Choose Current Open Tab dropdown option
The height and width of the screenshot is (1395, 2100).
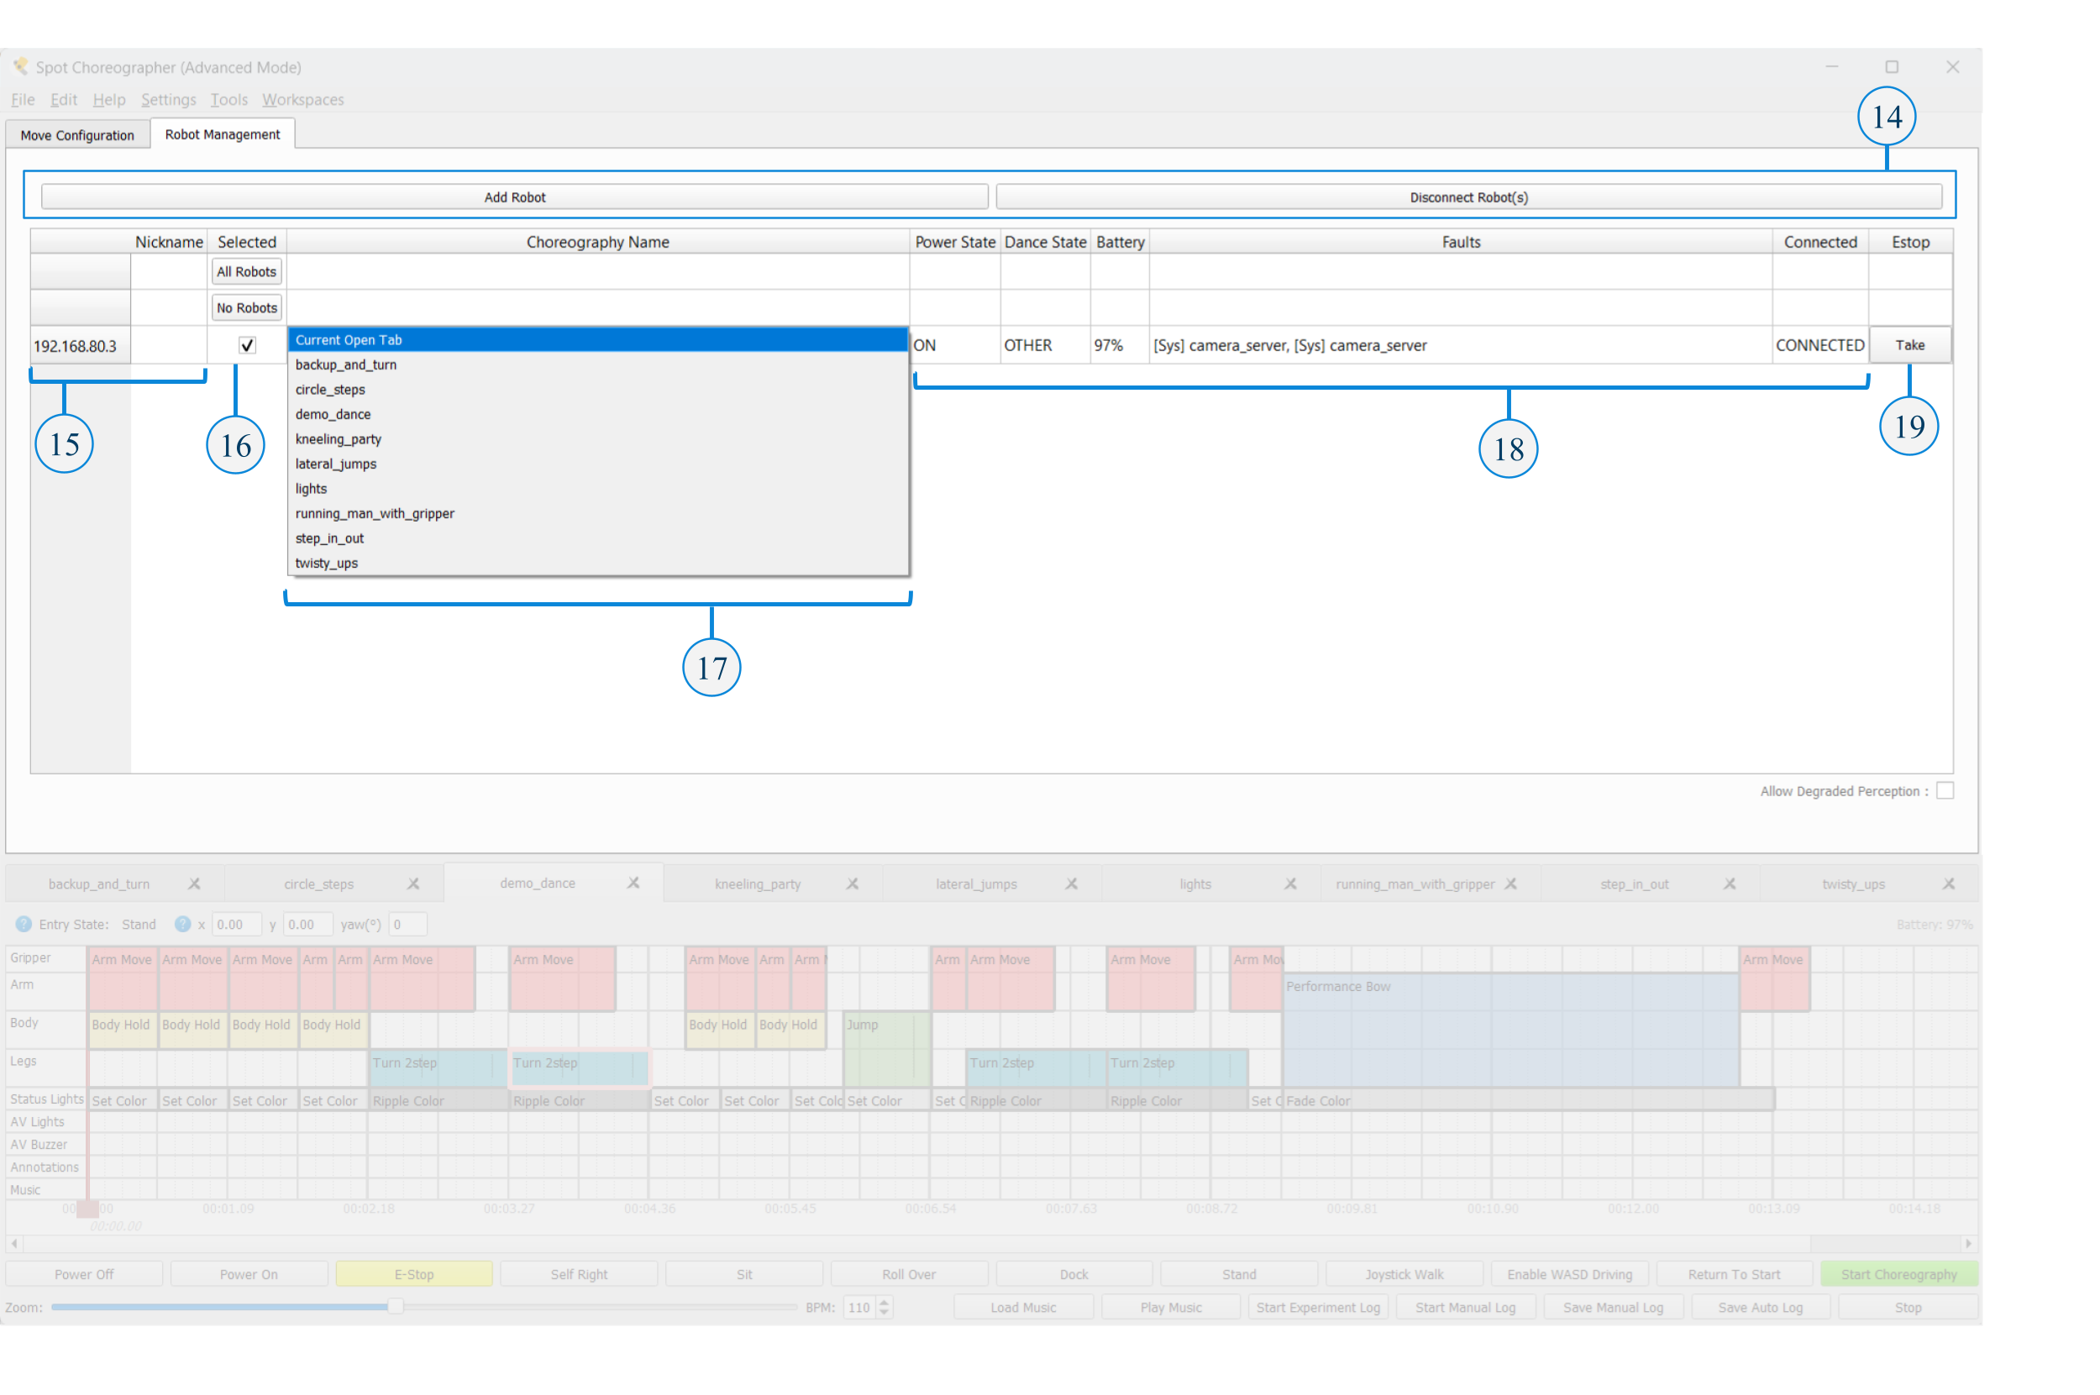click(x=349, y=340)
